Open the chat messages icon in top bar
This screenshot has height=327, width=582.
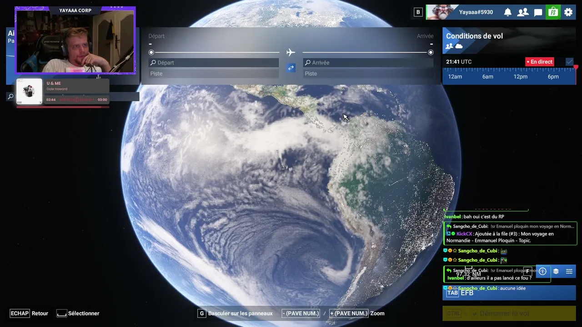(x=538, y=12)
